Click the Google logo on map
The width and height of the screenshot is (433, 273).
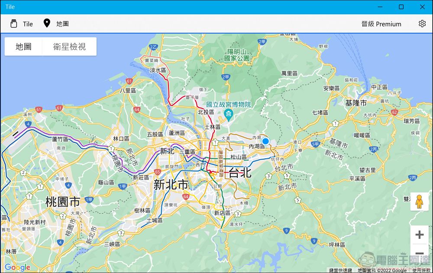coord(17,267)
